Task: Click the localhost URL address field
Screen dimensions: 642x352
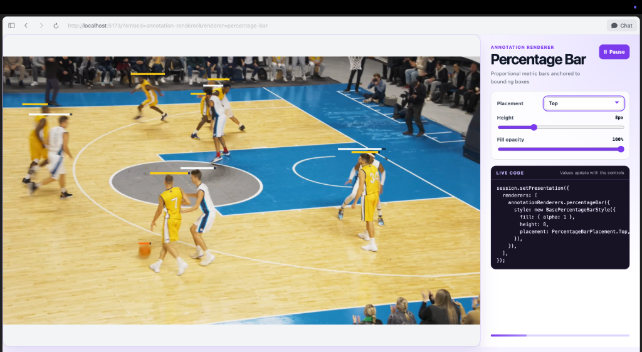Action: click(168, 26)
